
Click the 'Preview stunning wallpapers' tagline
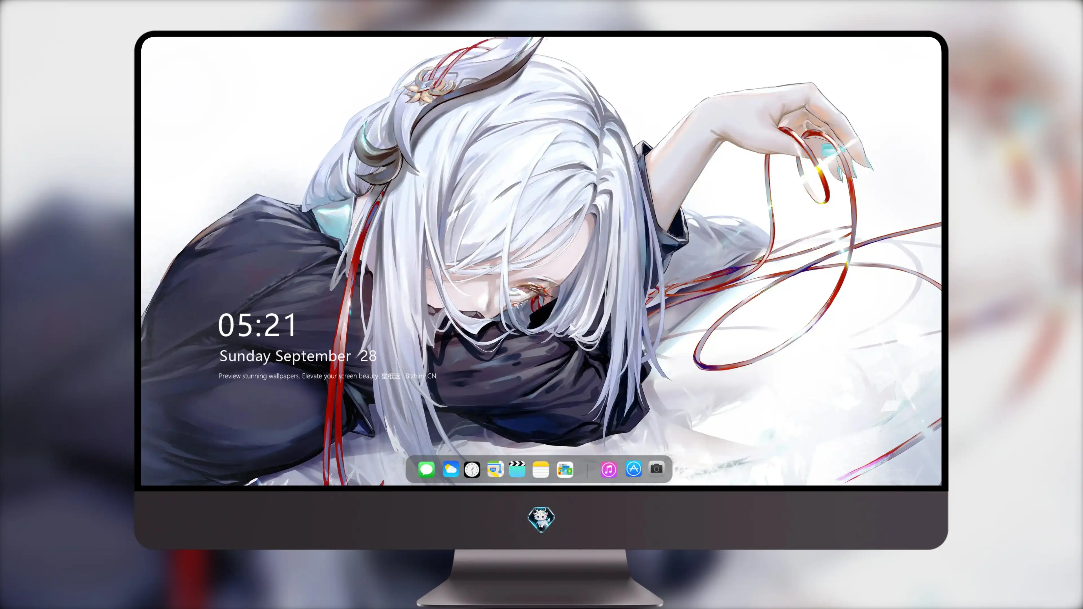click(x=327, y=376)
